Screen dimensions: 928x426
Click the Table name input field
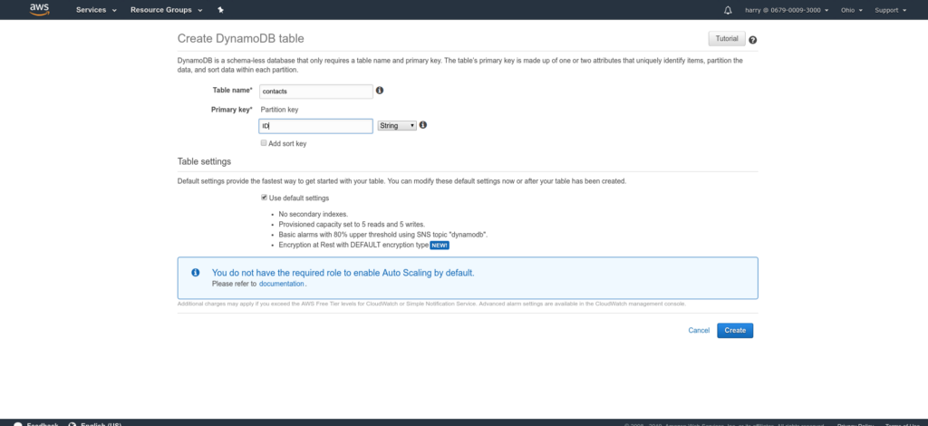315,92
